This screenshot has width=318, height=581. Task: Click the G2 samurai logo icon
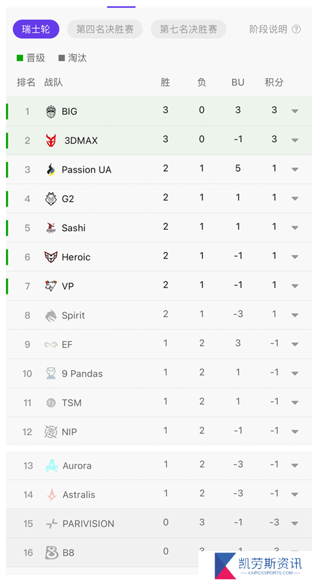(51, 199)
